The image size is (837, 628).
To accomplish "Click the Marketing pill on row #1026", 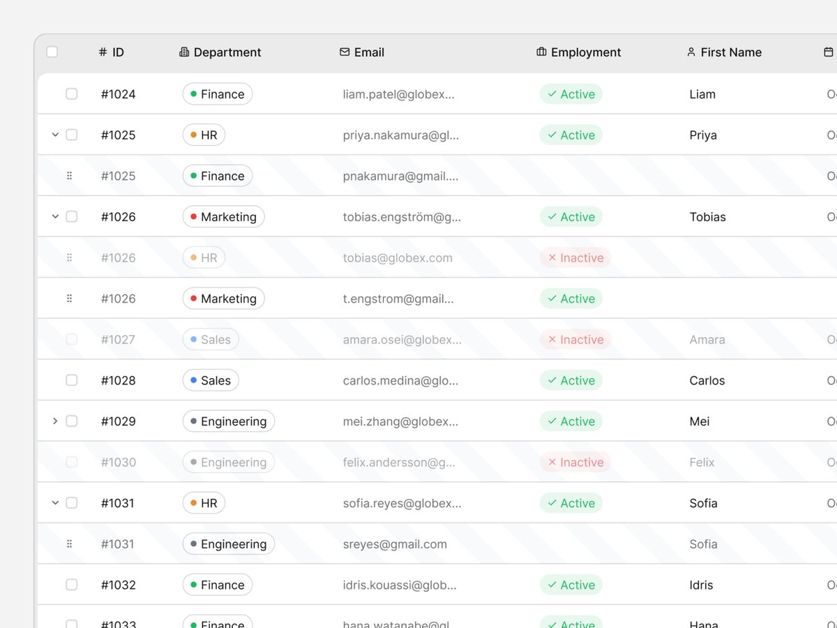I will coord(223,216).
